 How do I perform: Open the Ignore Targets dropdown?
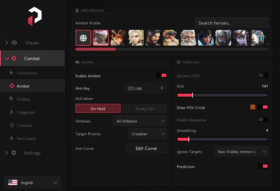coord(241,152)
